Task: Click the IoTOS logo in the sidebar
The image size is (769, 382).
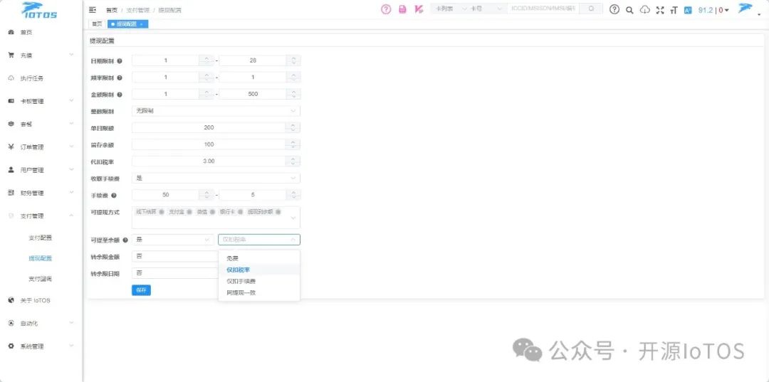Action: coord(39,10)
